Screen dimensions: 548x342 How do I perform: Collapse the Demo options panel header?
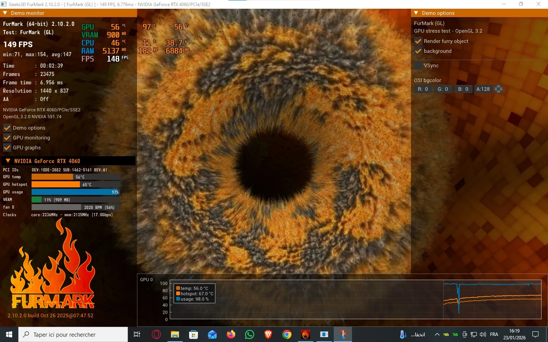point(416,13)
